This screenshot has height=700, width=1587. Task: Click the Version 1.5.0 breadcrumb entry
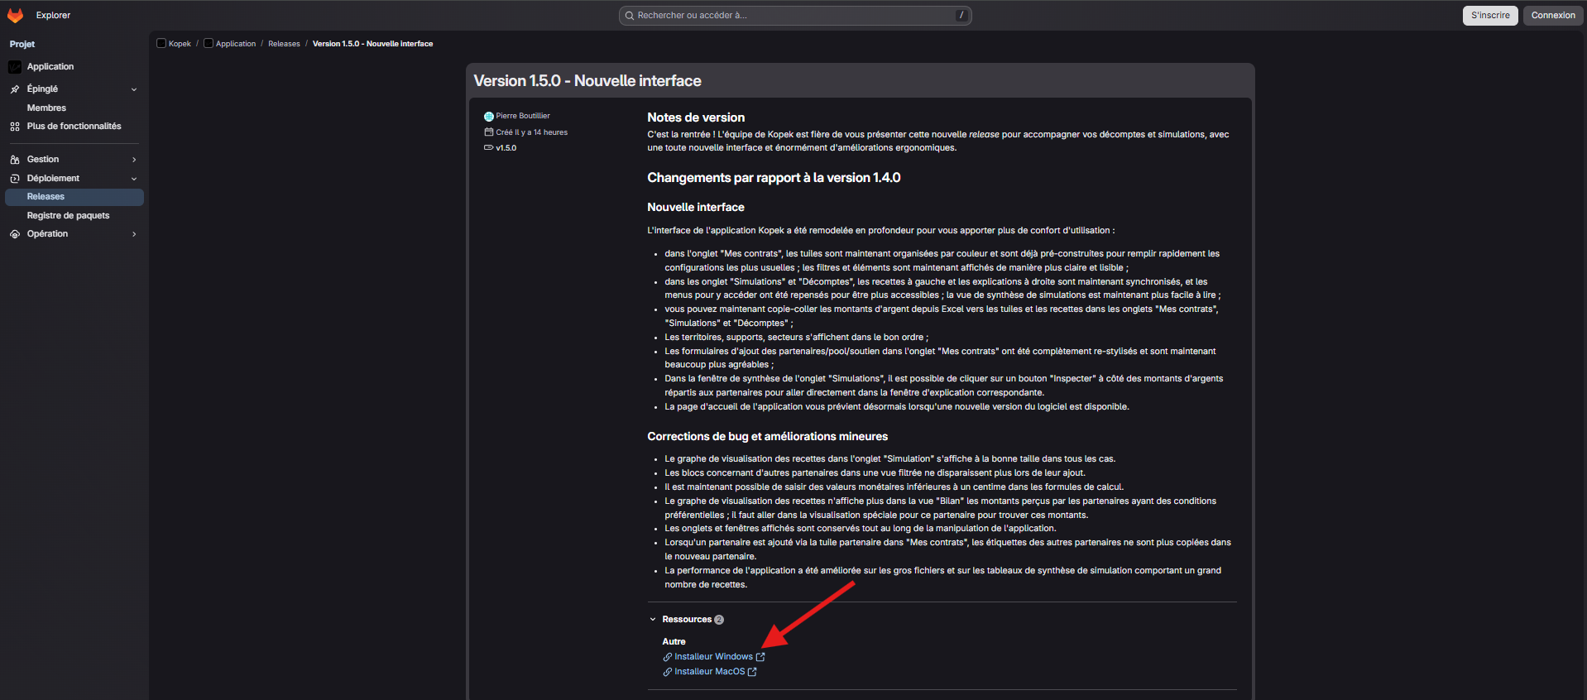372,44
